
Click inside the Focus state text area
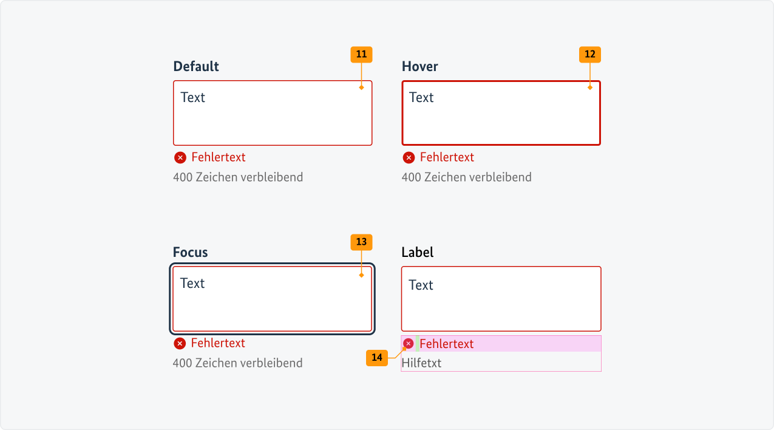point(273,298)
